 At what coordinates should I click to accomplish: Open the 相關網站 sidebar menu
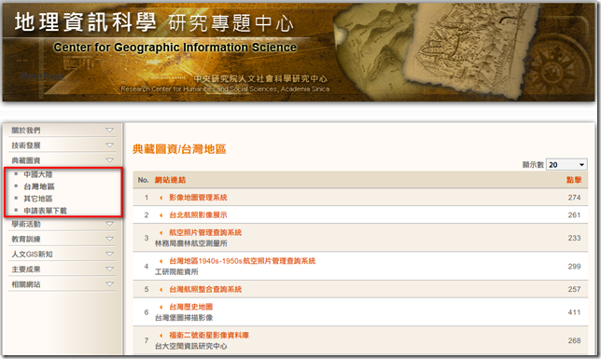[26, 284]
